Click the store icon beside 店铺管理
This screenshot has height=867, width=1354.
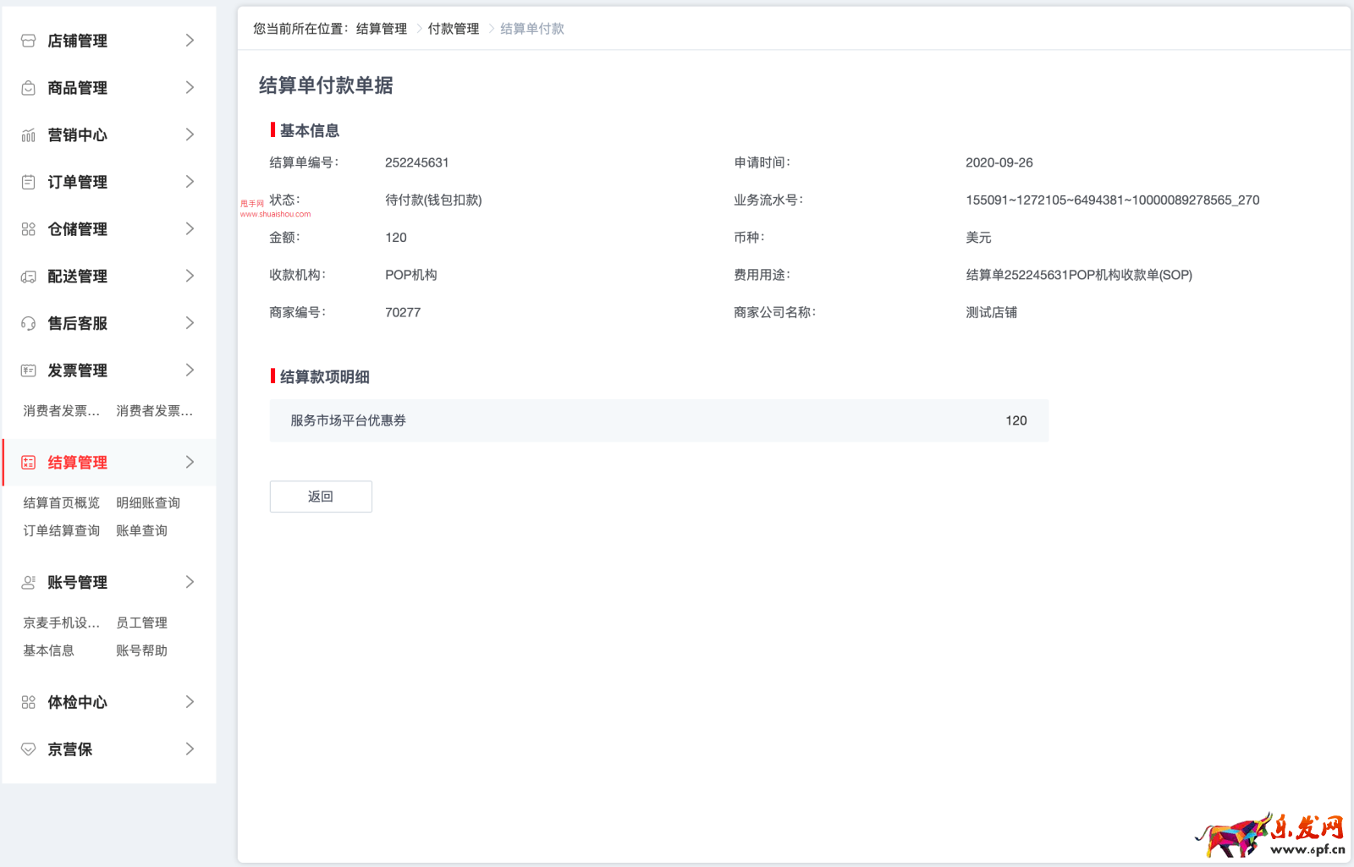coord(28,41)
